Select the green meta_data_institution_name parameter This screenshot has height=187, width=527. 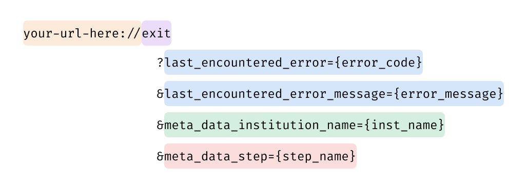tap(304, 124)
